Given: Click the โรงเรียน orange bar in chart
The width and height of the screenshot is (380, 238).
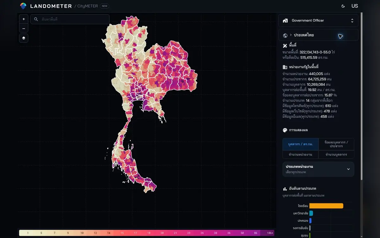Looking at the screenshot, I should (x=326, y=206).
